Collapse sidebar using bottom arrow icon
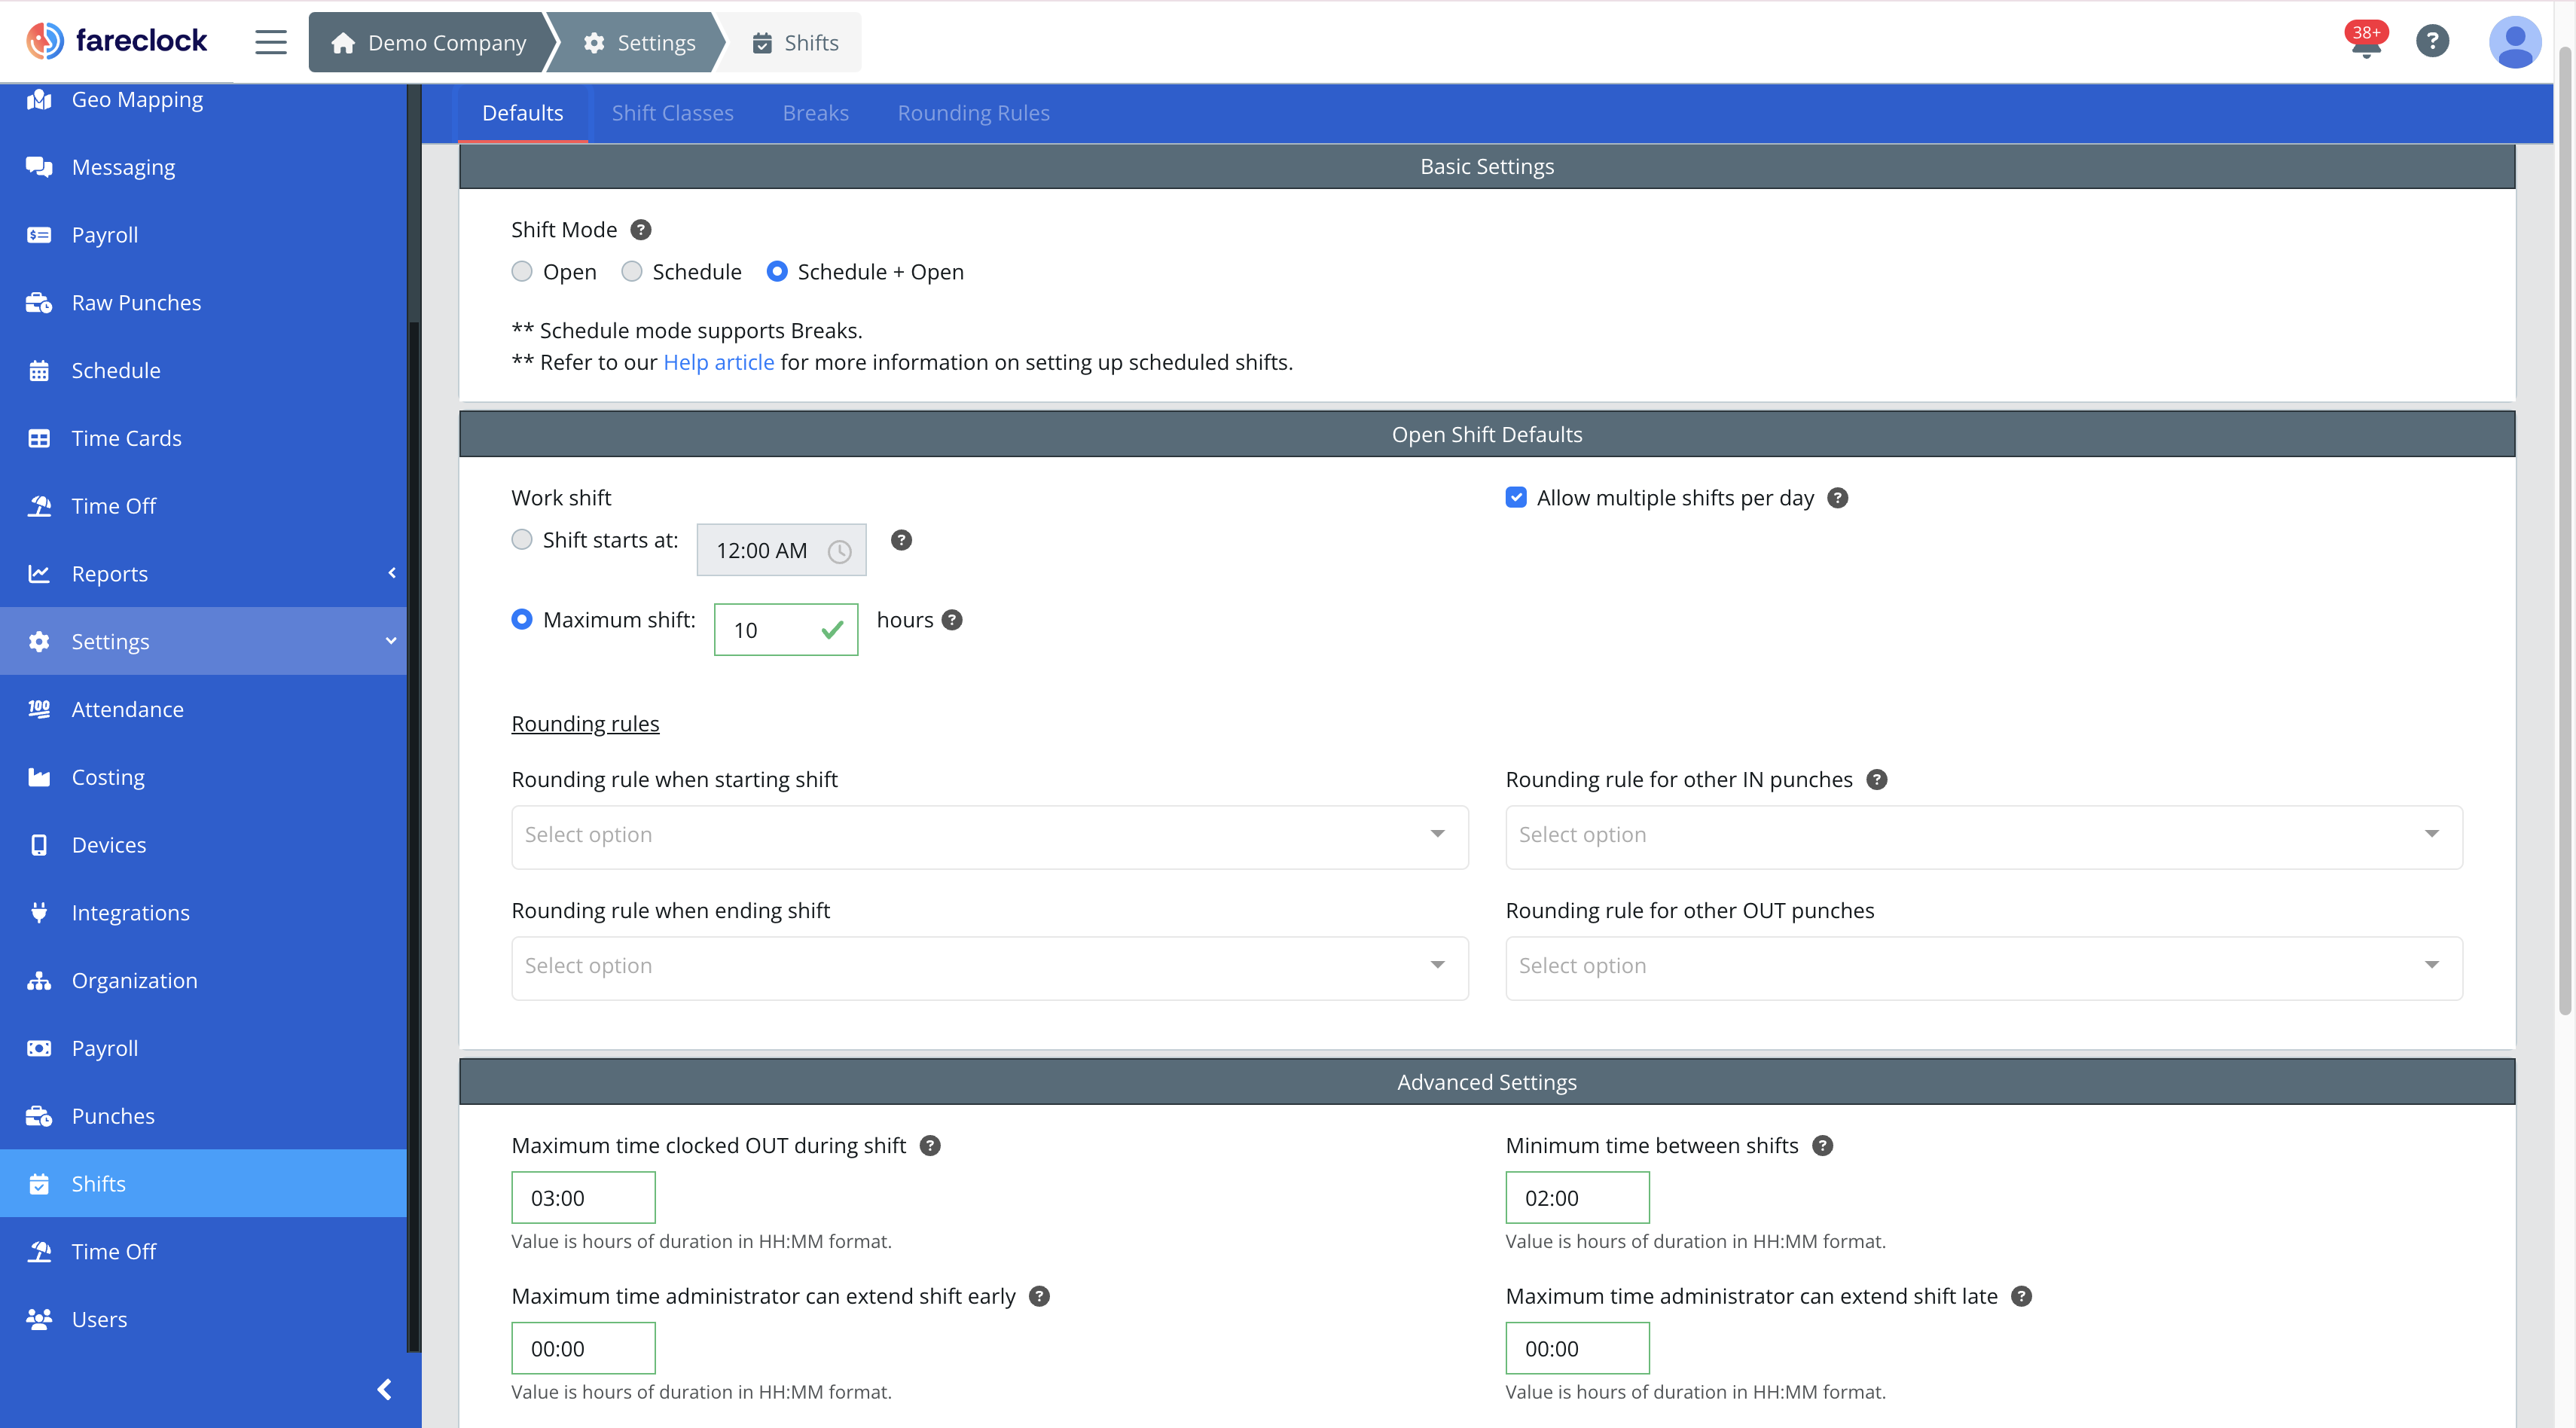This screenshot has height=1428, width=2576. click(x=384, y=1389)
